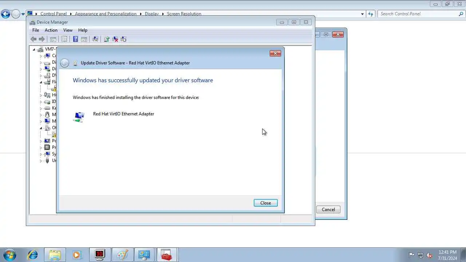Collapse the 'Ot' Other devices tree category

[x=41, y=128]
